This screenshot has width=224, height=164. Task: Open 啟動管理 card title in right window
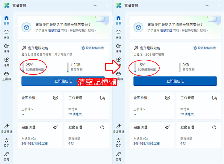coord(187,127)
